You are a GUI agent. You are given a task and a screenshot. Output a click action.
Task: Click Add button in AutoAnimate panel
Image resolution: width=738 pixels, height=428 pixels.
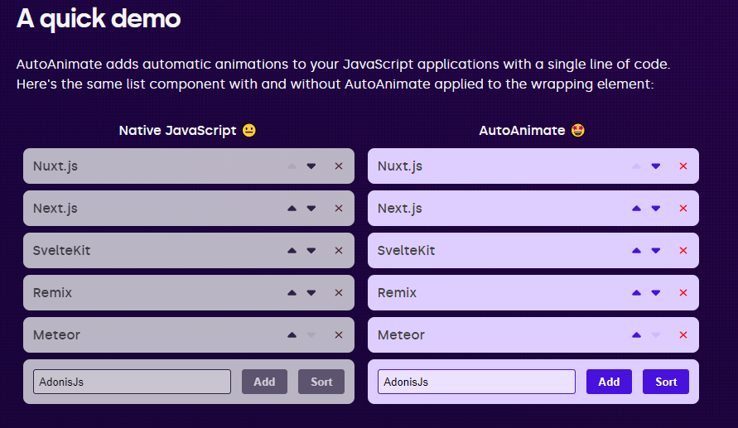click(609, 382)
